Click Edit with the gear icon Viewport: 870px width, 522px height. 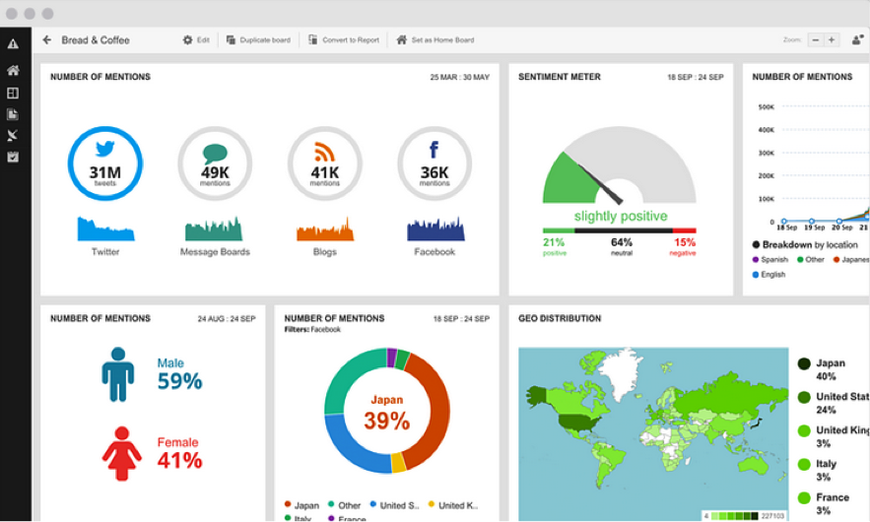(x=196, y=40)
